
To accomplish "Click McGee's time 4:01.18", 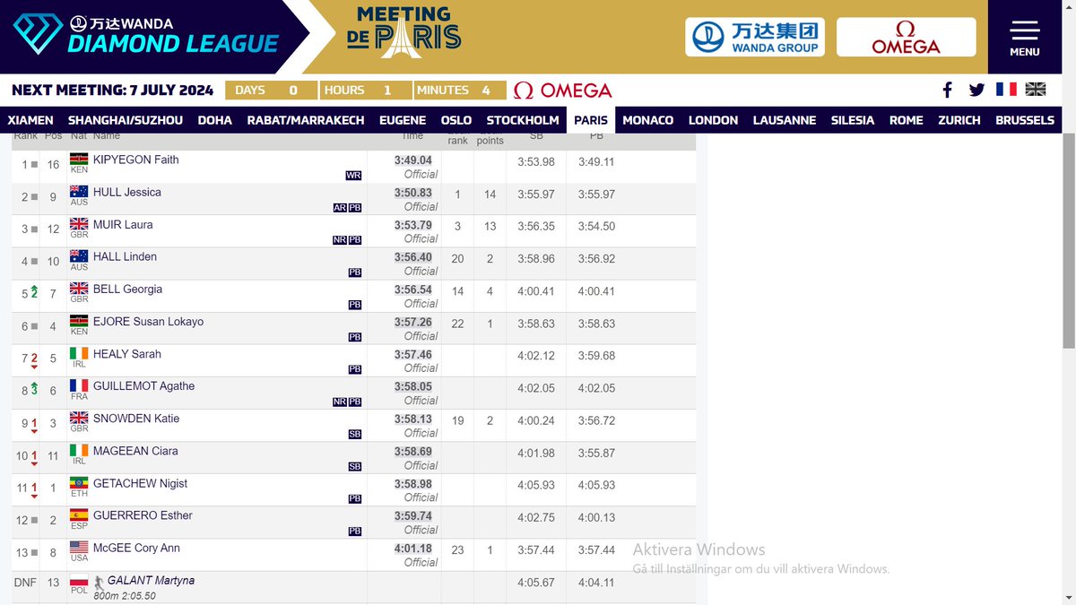I will (x=413, y=549).
